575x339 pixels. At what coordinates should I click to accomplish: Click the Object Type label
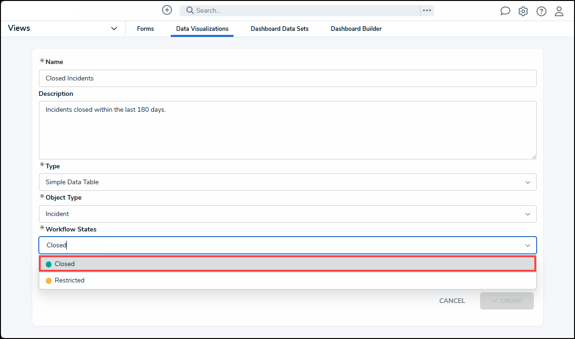click(x=64, y=197)
